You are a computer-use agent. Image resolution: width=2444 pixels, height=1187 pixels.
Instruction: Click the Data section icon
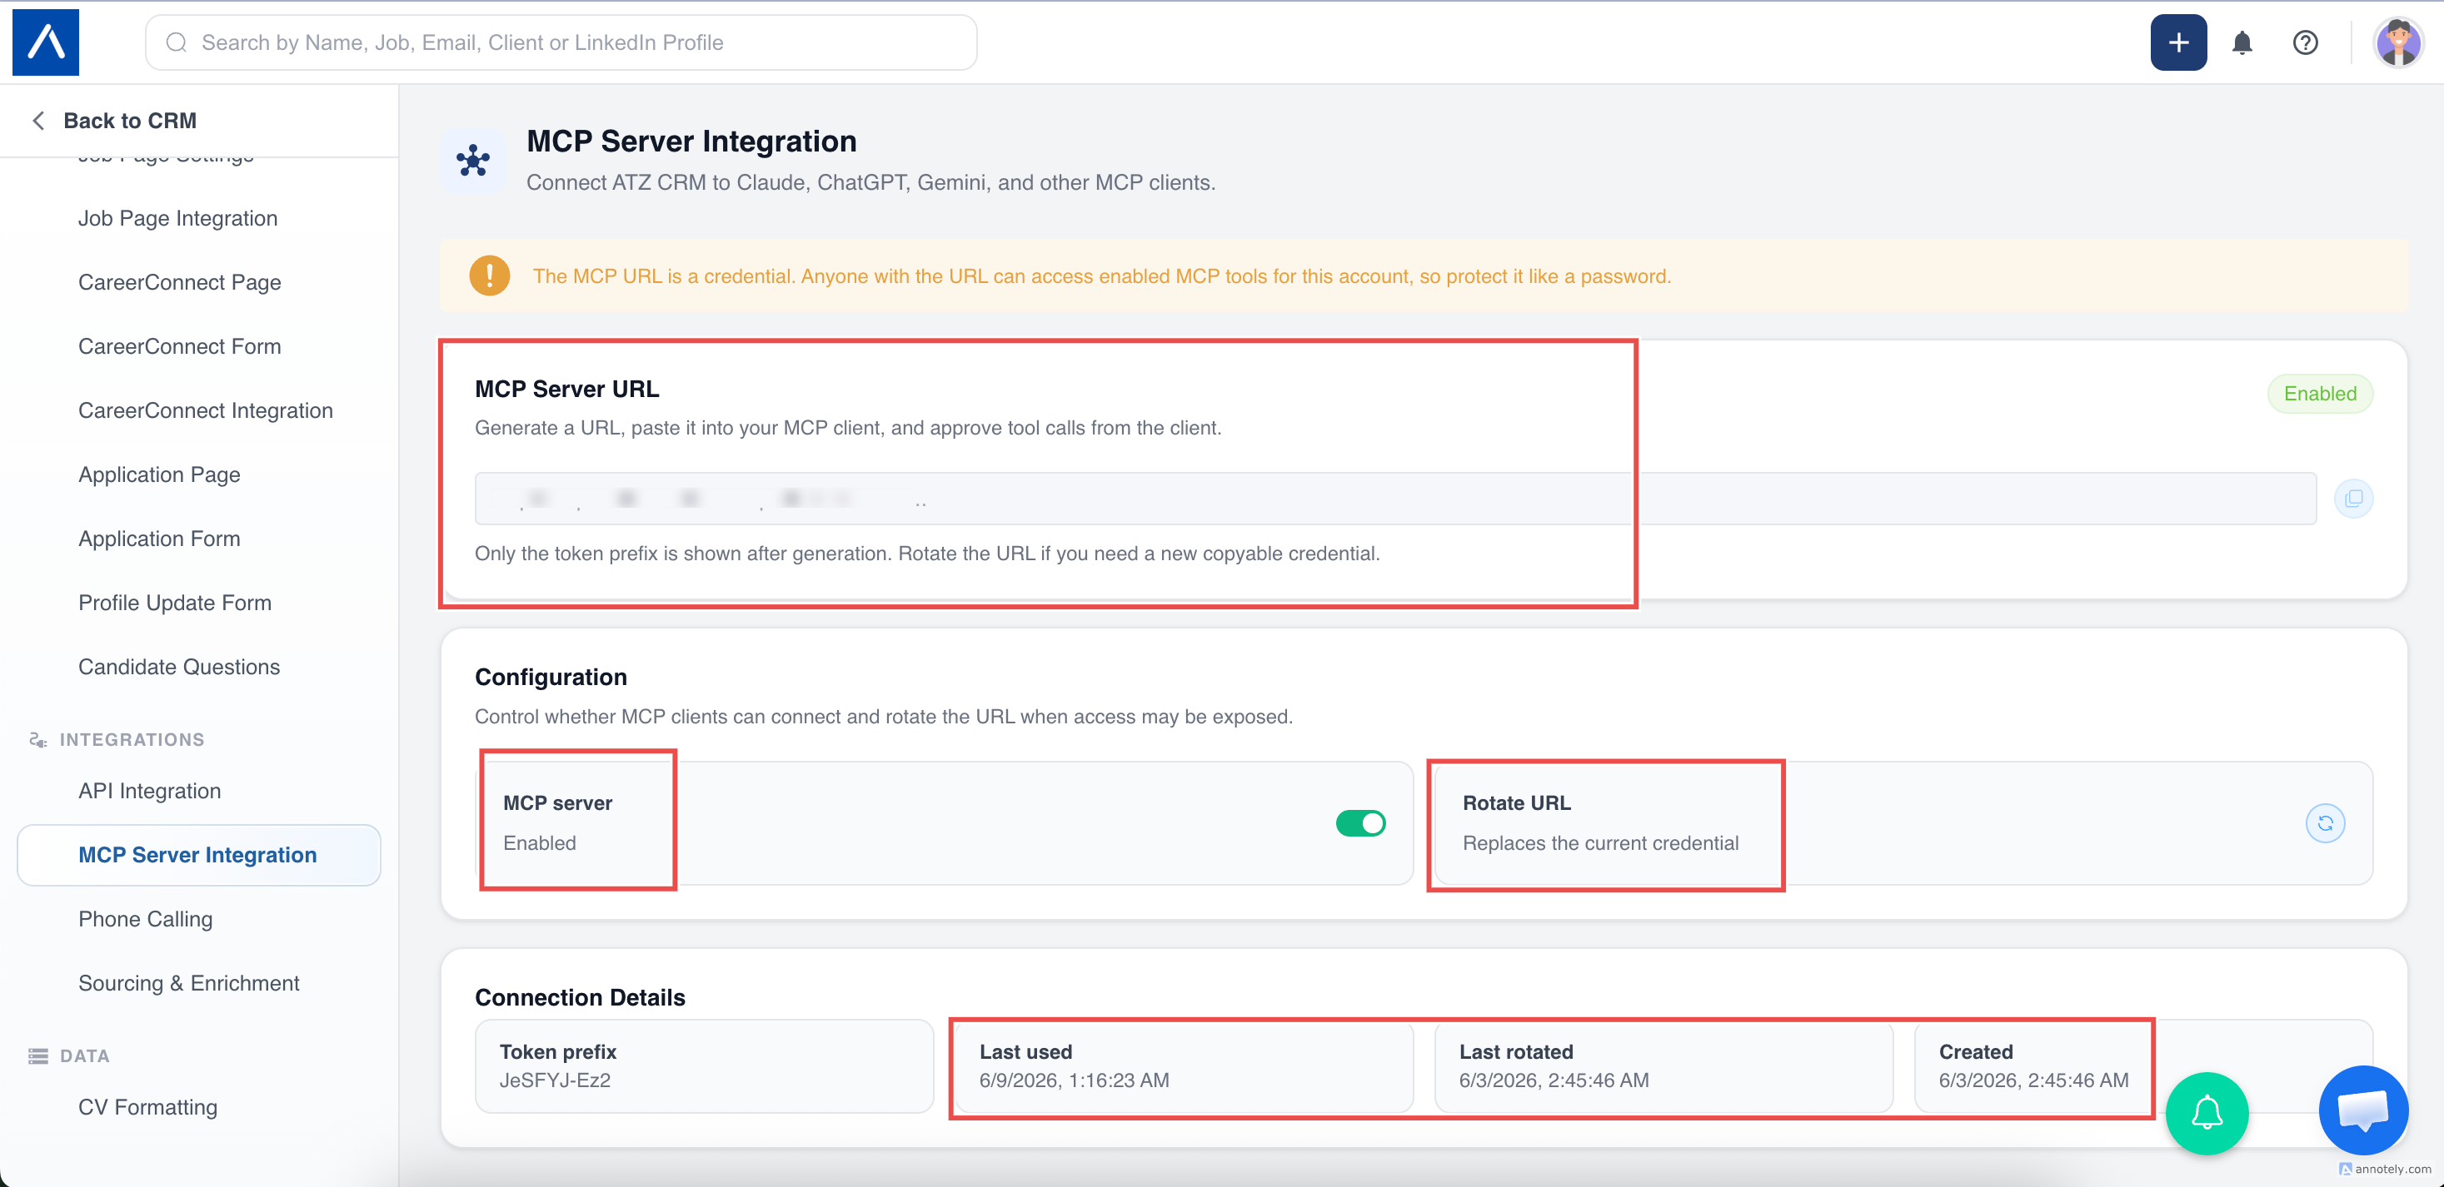pos(38,1056)
